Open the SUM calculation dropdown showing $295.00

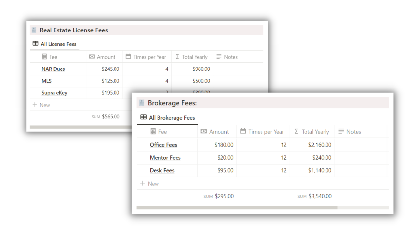[219, 196]
